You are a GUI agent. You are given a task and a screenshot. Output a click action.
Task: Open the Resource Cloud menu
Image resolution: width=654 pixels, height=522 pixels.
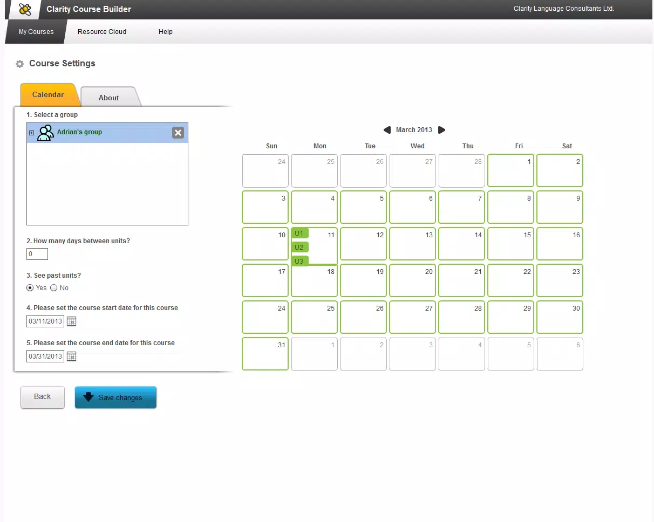(x=102, y=32)
